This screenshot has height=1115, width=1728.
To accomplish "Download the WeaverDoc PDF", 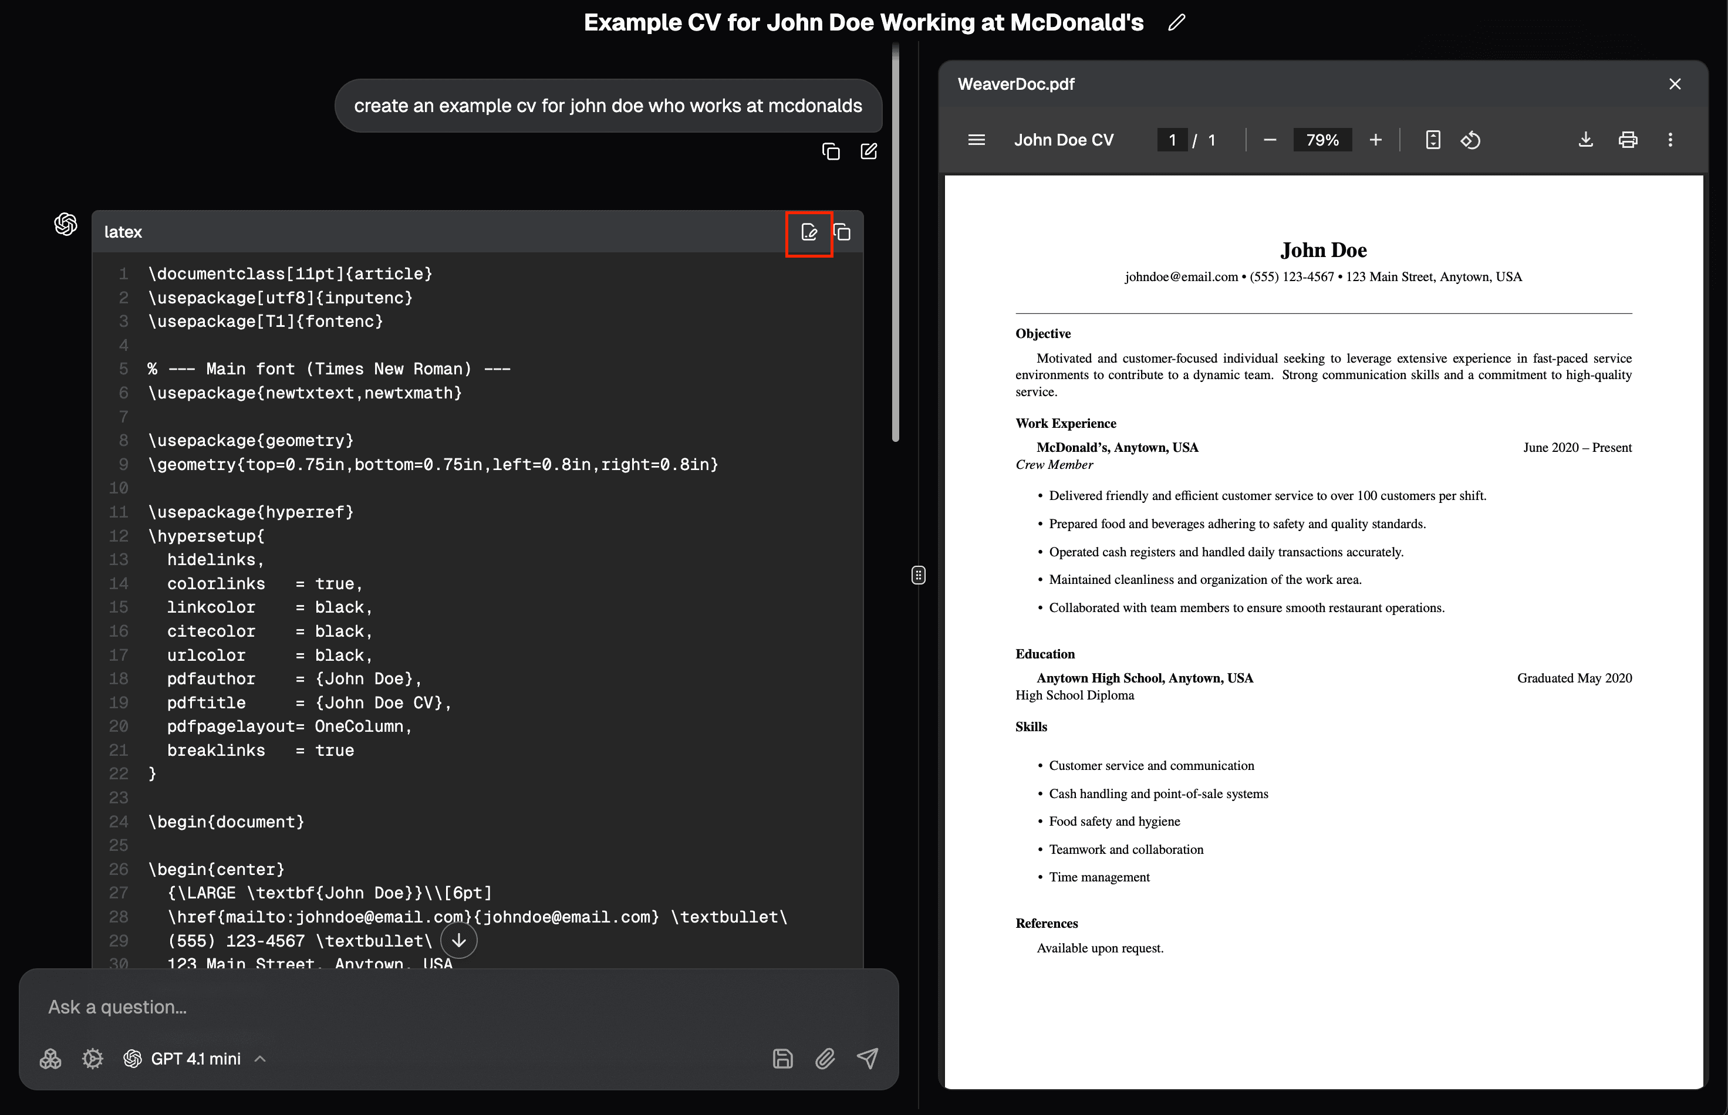I will pyautogui.click(x=1585, y=140).
